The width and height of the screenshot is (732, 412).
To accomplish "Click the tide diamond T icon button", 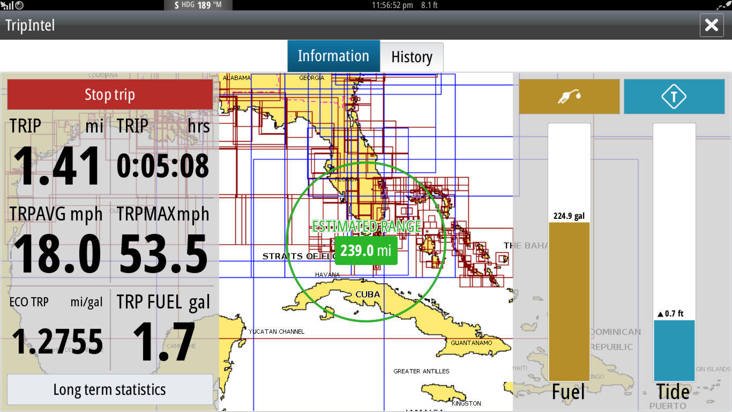I will point(674,97).
